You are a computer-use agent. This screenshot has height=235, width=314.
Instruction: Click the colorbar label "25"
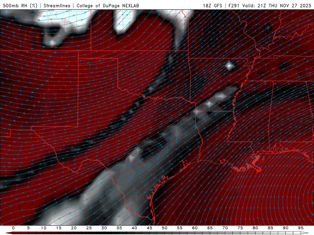pyautogui.click(x=89, y=228)
